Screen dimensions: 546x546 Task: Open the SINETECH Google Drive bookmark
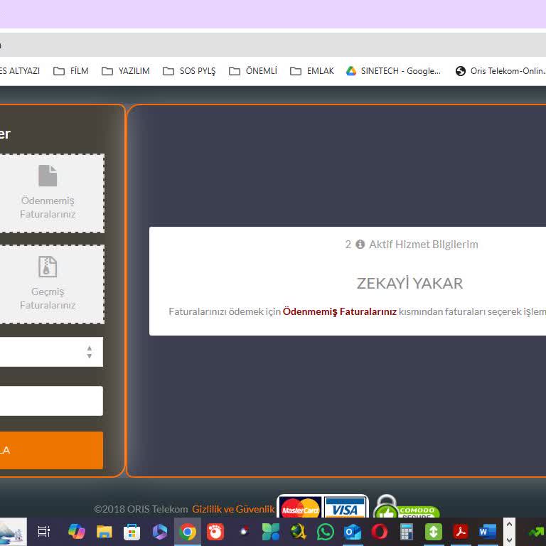[393, 71]
